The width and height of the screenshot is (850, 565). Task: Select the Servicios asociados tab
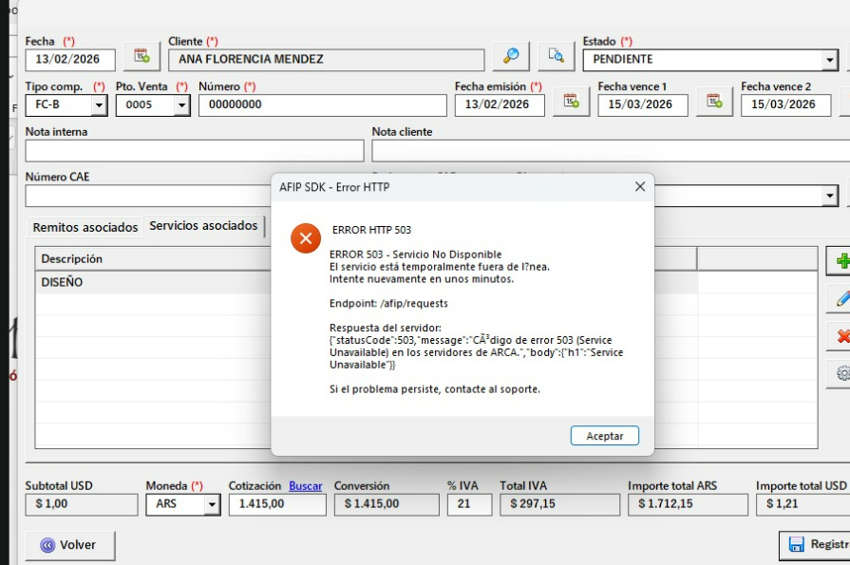[203, 226]
